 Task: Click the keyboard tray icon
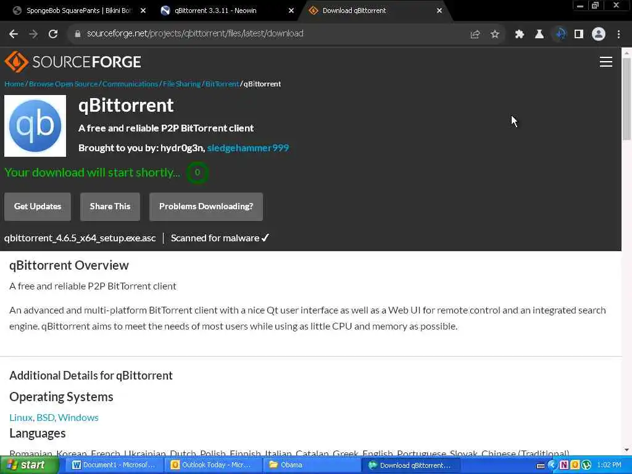pos(541,465)
